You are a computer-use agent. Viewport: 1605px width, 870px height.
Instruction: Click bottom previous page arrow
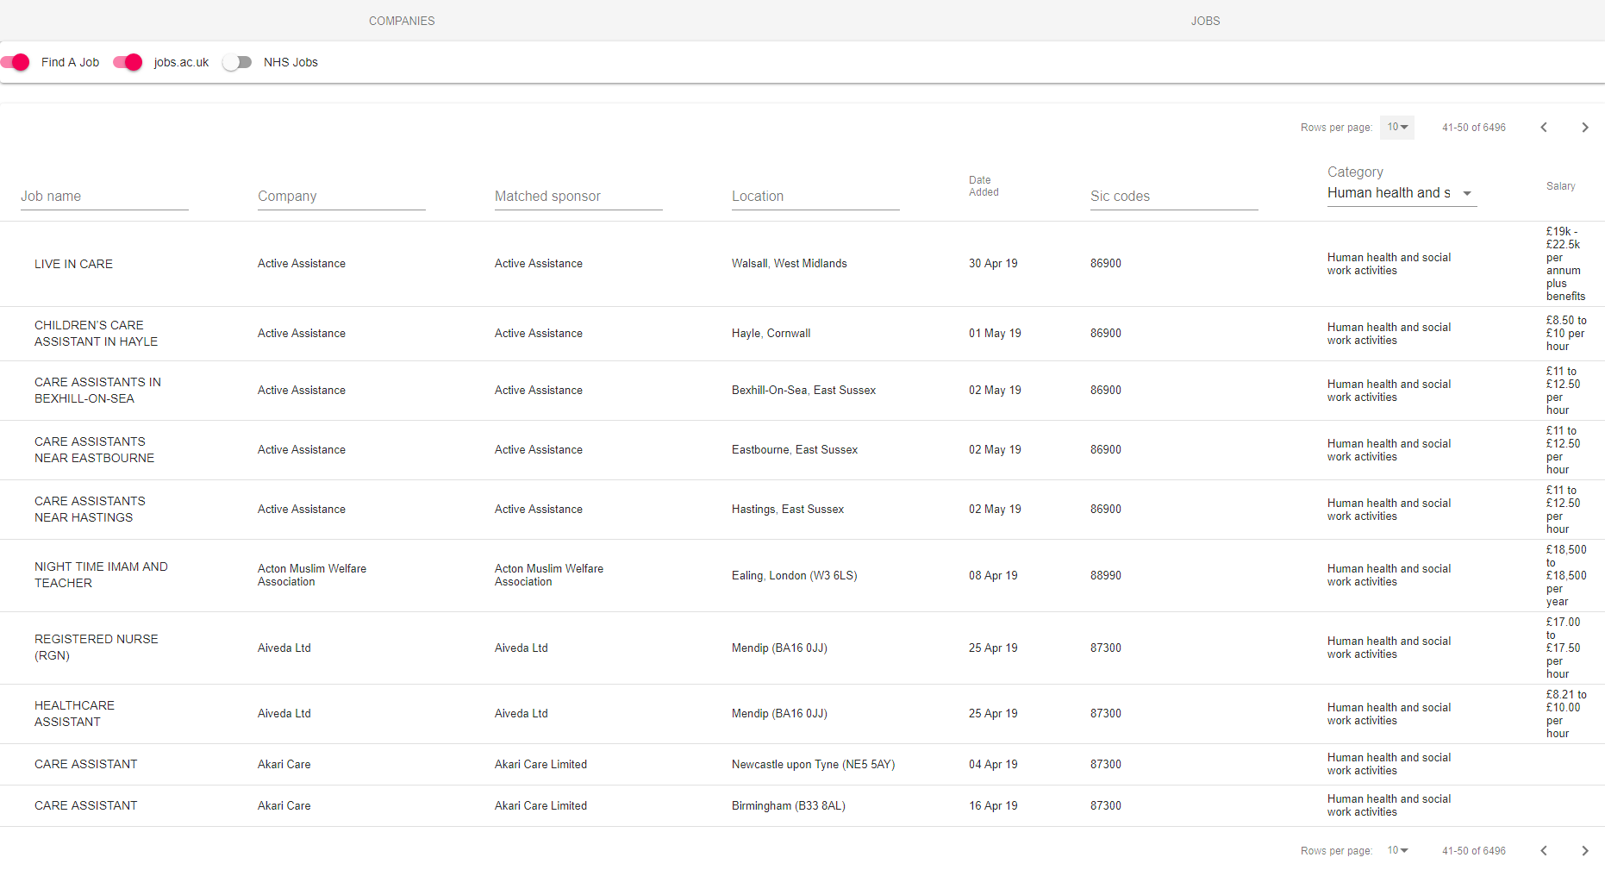[1544, 851]
